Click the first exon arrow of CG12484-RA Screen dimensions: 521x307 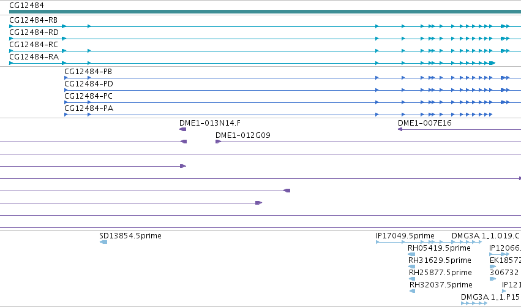click(11, 63)
